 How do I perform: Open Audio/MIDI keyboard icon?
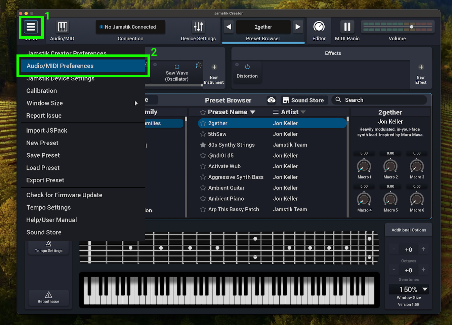point(63,27)
